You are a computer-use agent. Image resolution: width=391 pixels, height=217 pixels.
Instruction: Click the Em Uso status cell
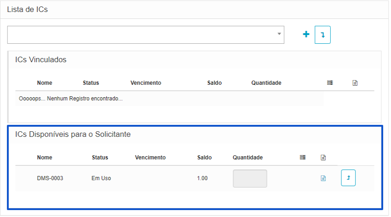click(101, 178)
